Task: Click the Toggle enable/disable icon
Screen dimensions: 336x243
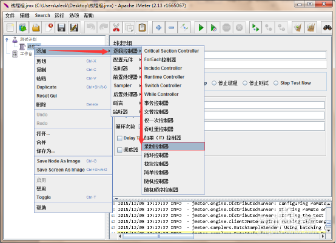Action: pos(184,28)
